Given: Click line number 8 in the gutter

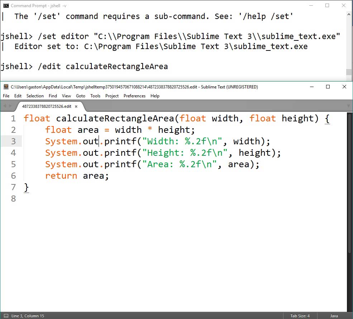Looking at the screenshot, I should click(13, 199).
